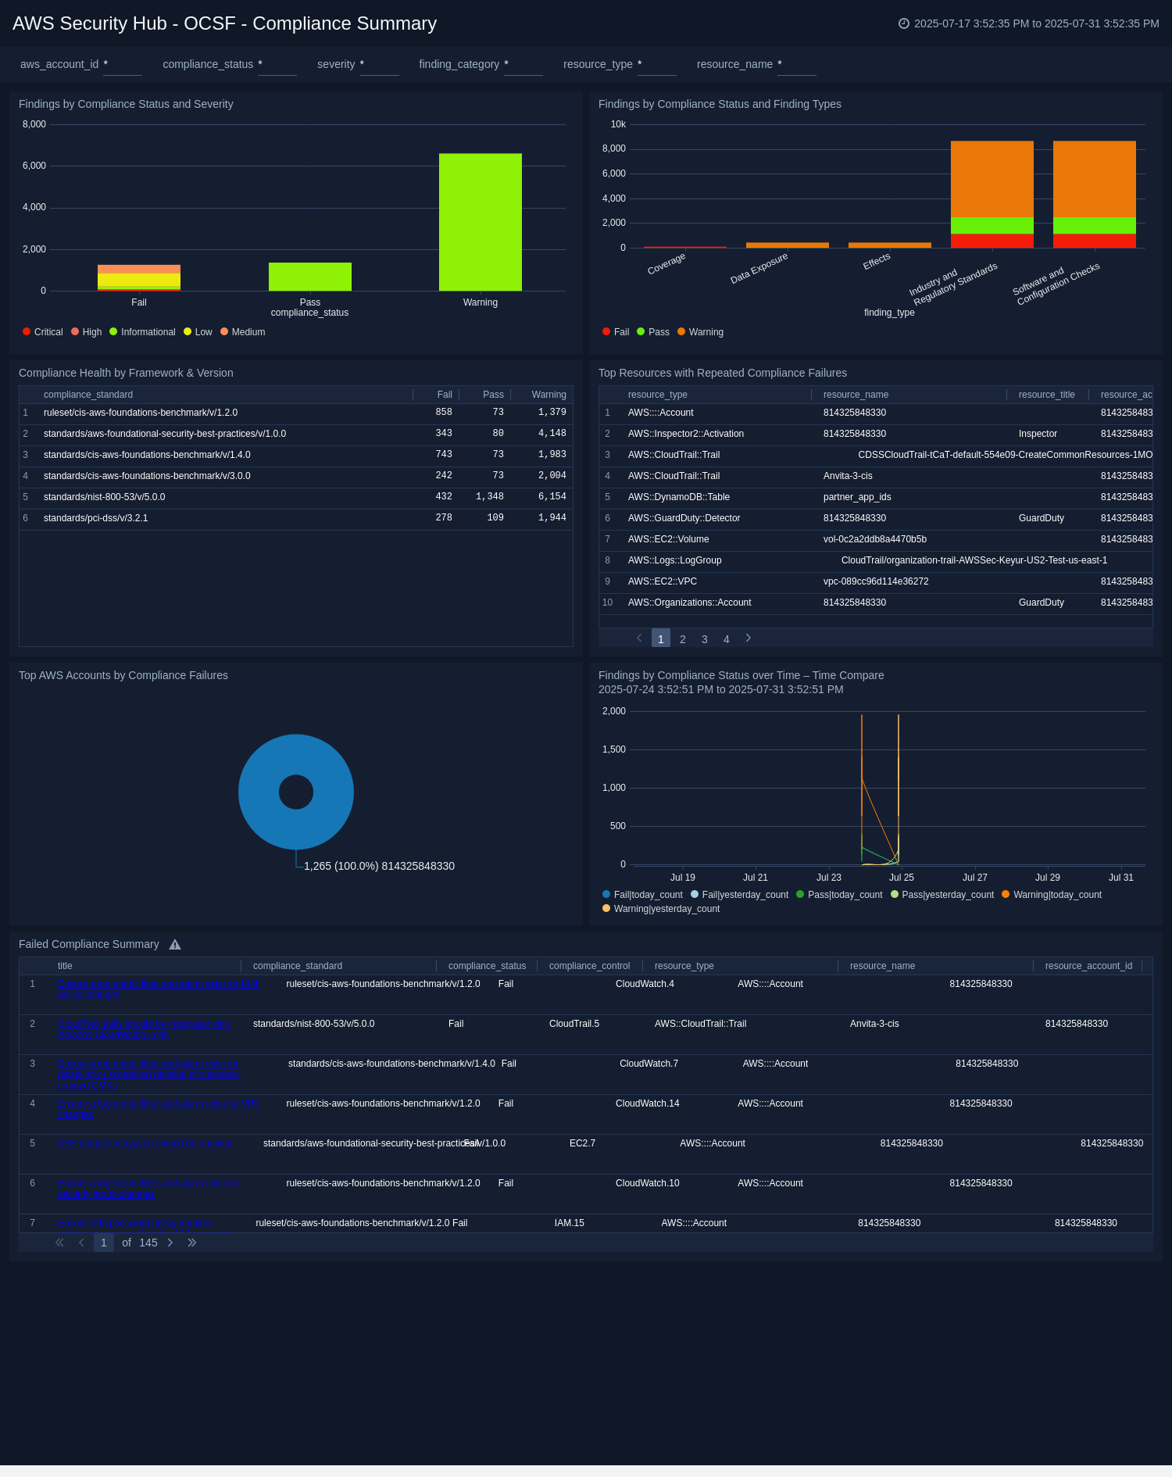Toggle High severity legend entry
The width and height of the screenshot is (1172, 1477).
pyautogui.click(x=86, y=332)
